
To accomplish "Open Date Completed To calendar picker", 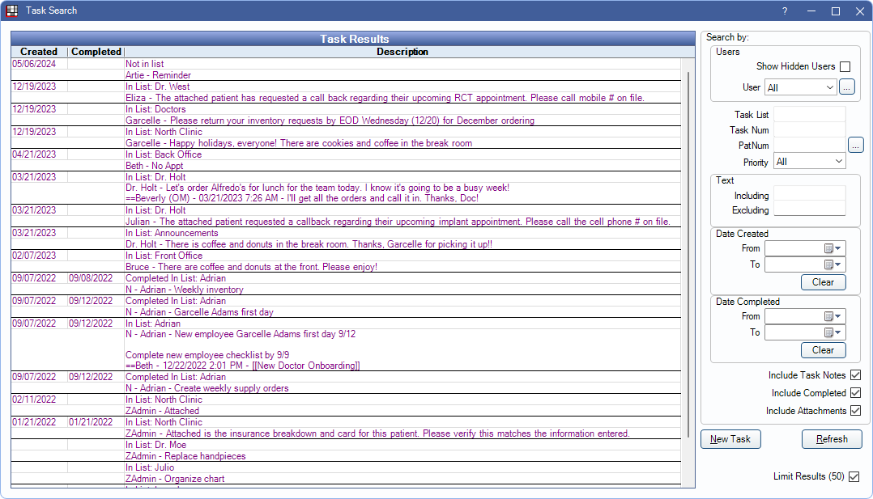I will click(833, 332).
